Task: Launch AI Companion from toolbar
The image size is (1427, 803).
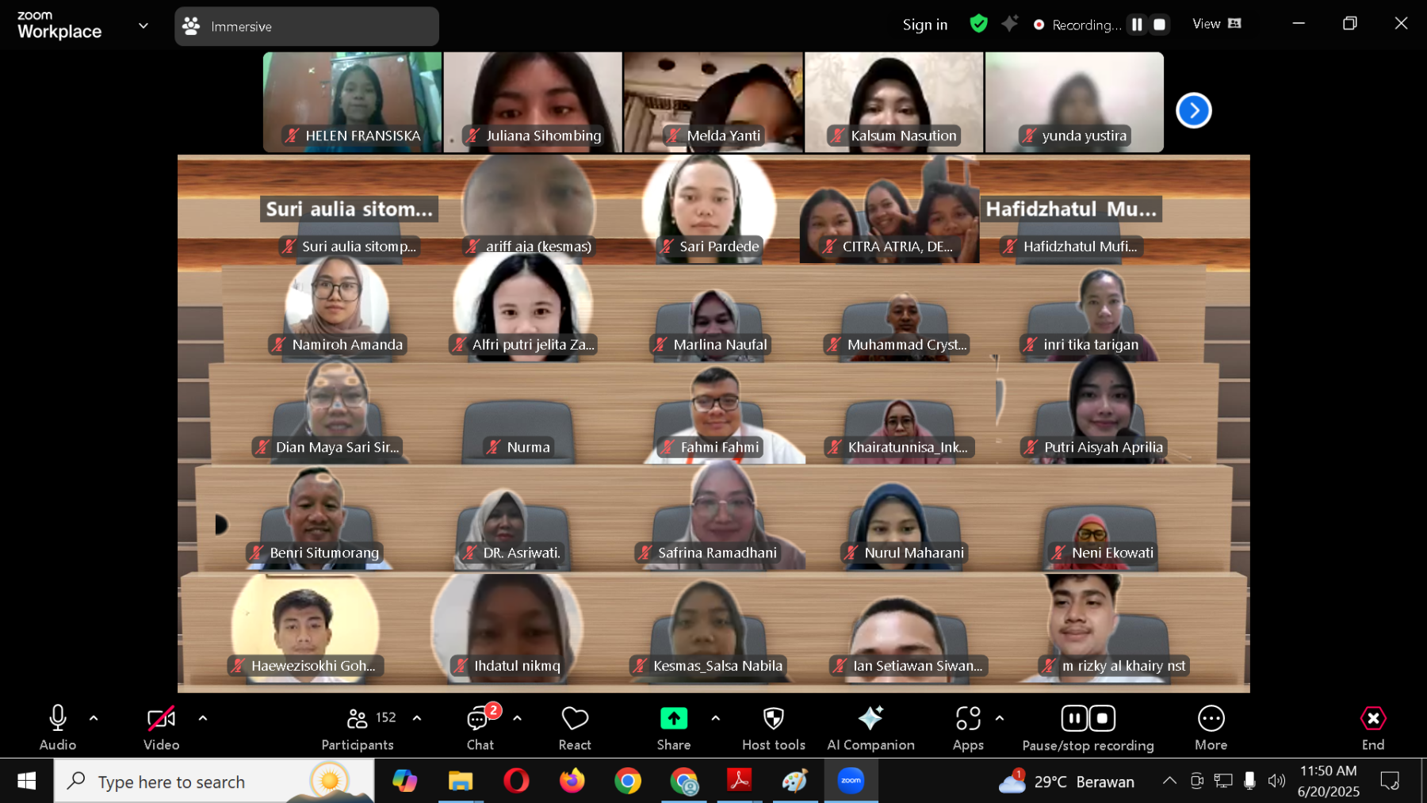Action: coord(870,719)
